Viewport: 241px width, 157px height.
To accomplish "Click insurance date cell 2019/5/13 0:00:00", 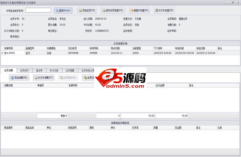I will click(206, 53).
